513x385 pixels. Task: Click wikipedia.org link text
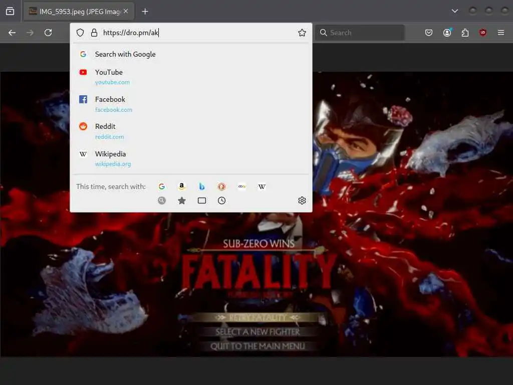tap(113, 164)
